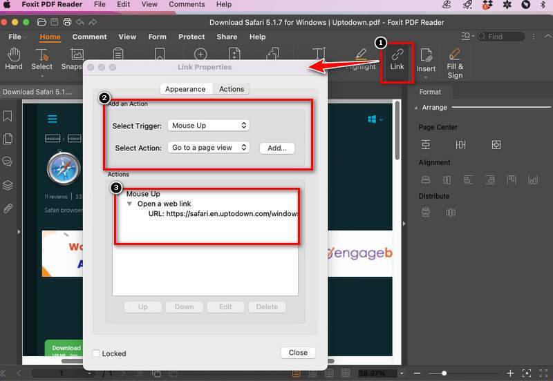
Task: Click the Edit button below actions list
Action: pos(226,306)
